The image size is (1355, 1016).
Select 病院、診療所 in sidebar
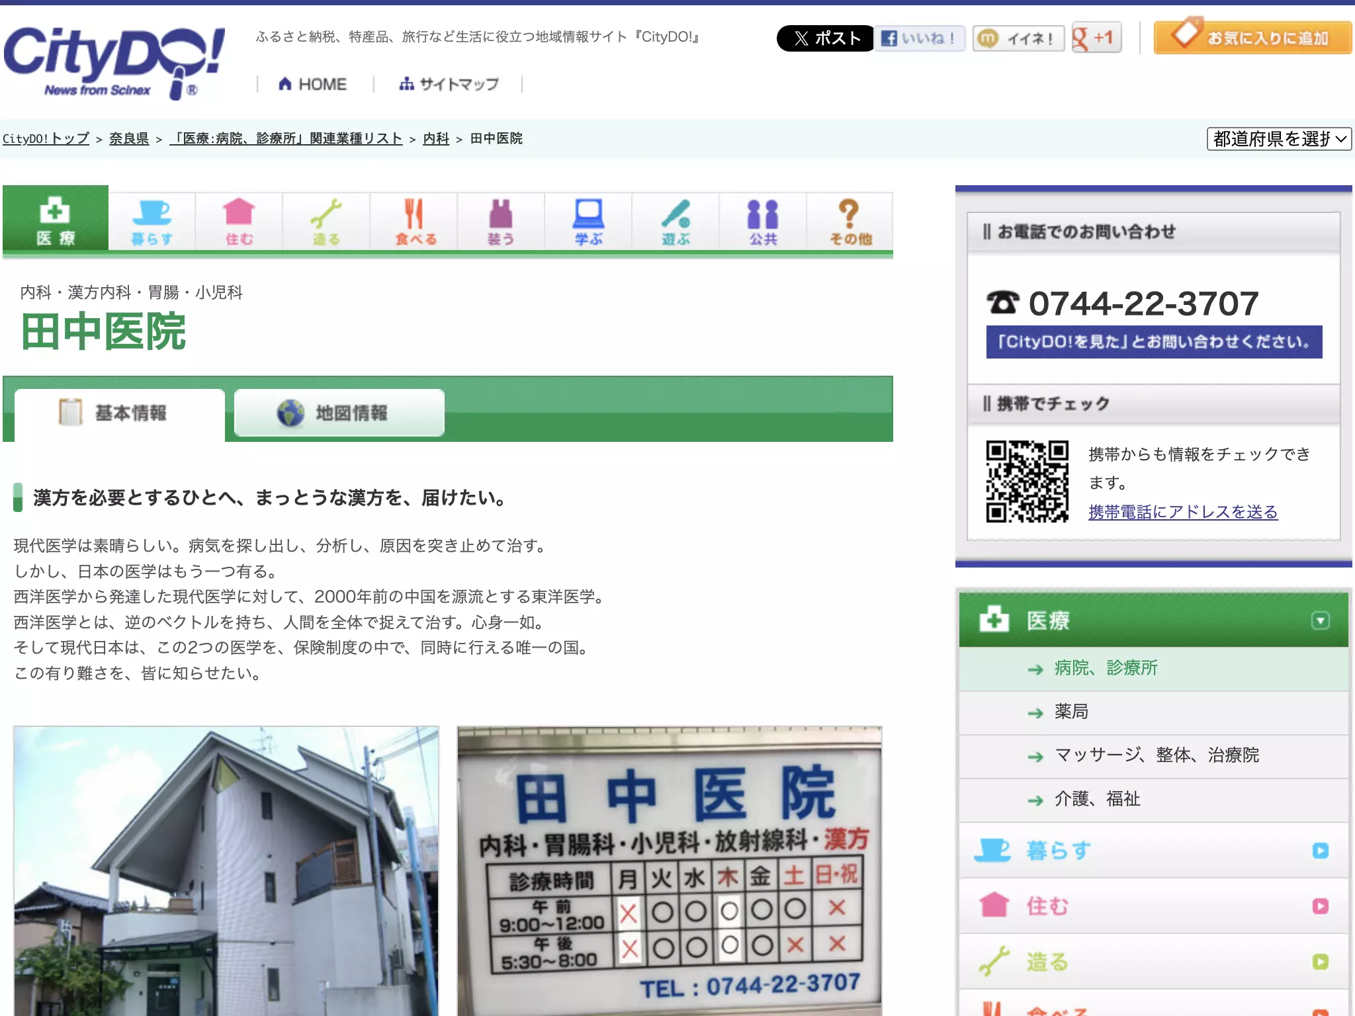(1153, 668)
